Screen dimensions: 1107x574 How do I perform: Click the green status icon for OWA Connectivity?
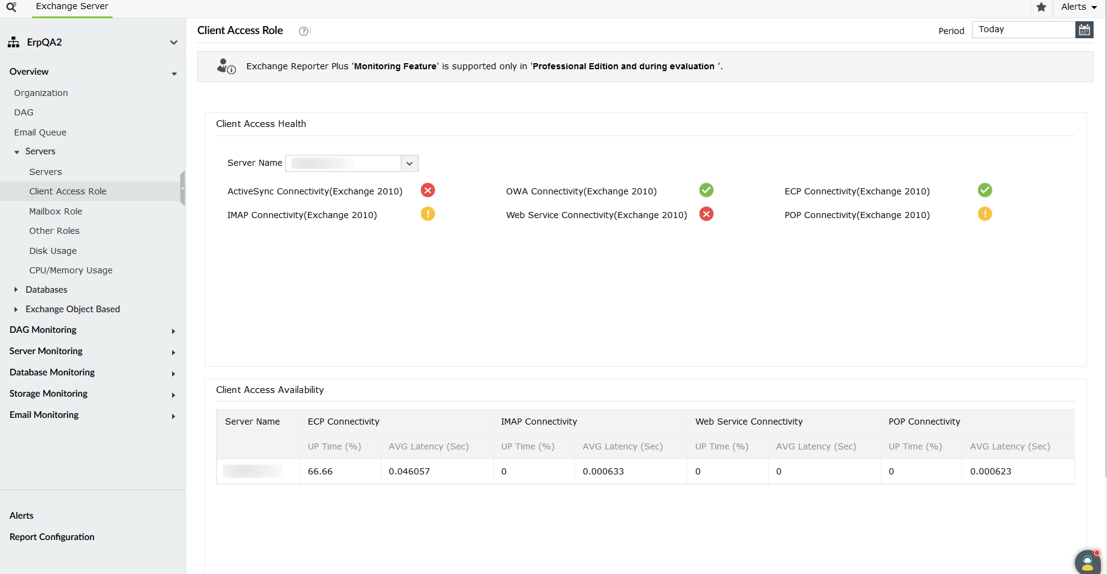[706, 190]
